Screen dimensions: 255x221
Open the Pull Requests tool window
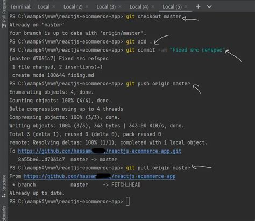(4, 13)
